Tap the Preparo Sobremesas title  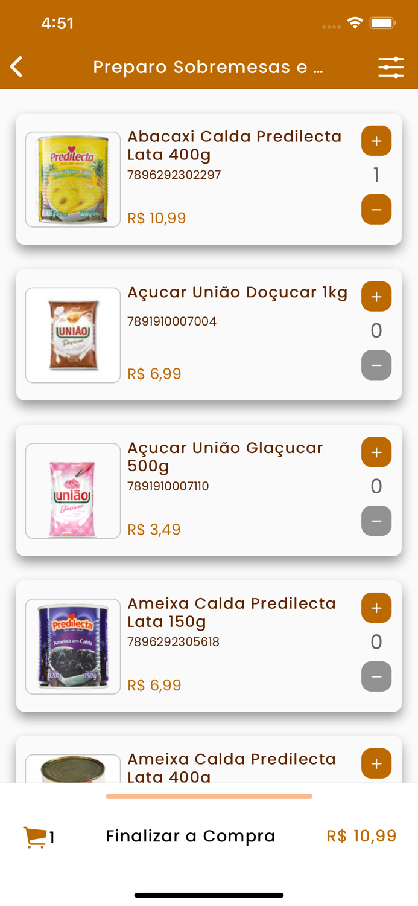coord(208,66)
